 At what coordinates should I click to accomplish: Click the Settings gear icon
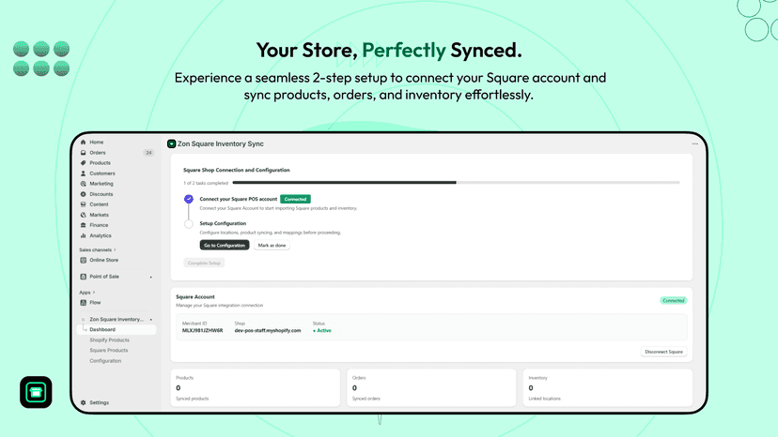[83, 403]
